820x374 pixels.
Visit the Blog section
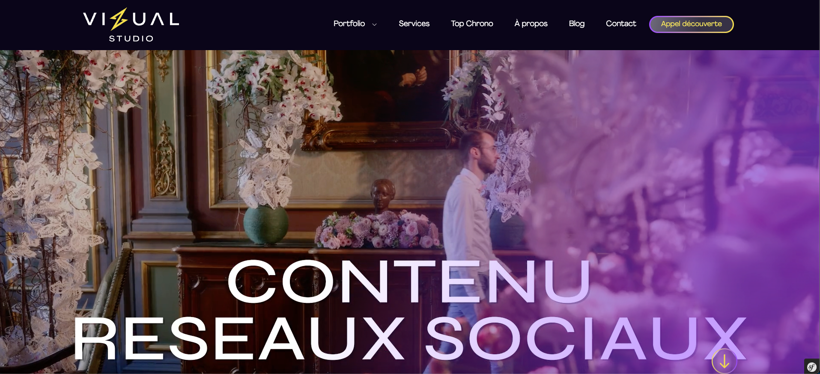[577, 24]
